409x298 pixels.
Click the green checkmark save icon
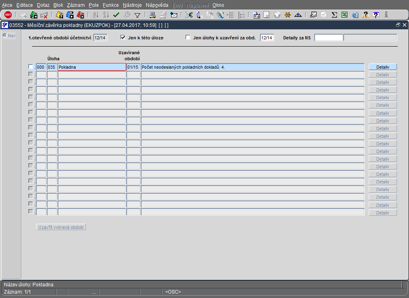point(116,15)
